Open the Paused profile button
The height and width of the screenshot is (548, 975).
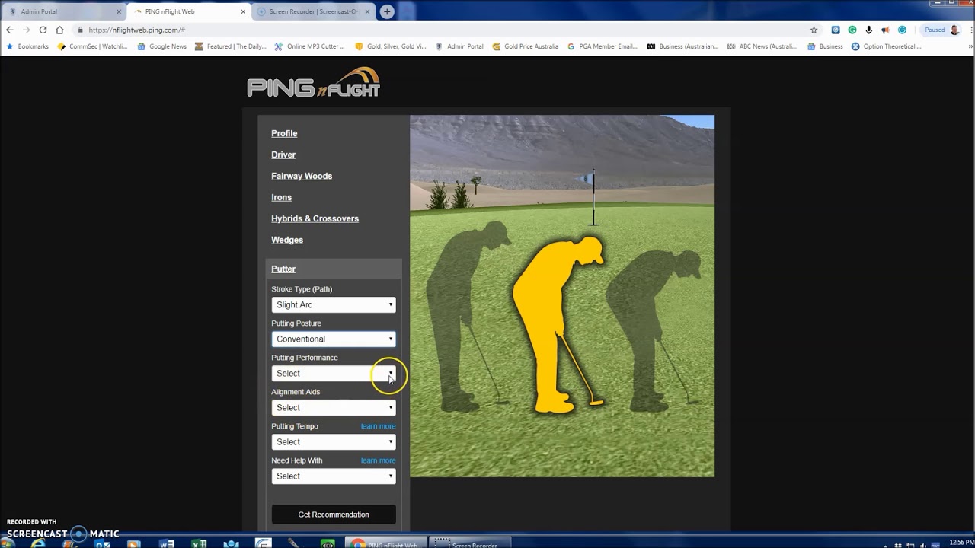tap(941, 30)
